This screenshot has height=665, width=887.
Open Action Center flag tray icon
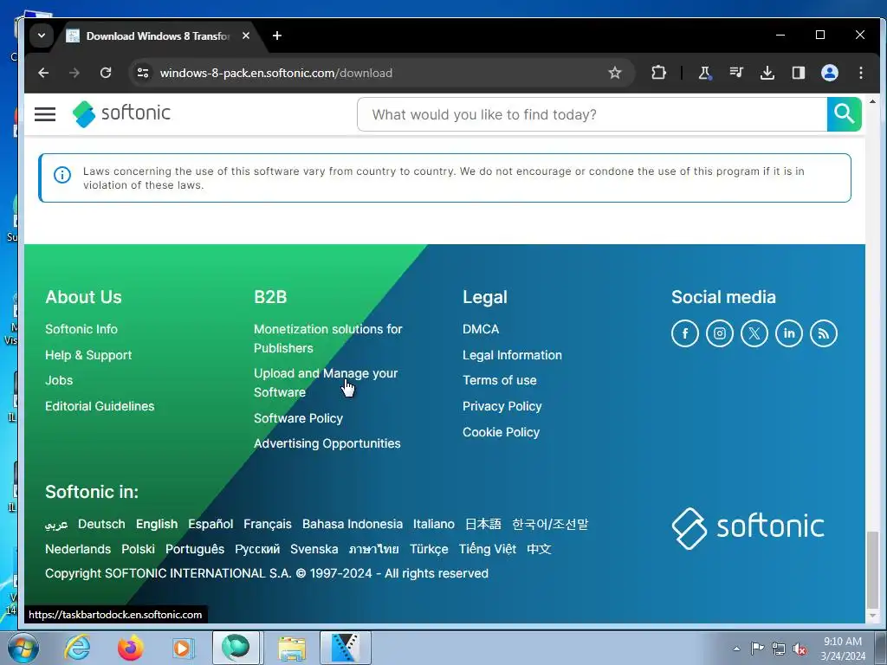coord(757,649)
